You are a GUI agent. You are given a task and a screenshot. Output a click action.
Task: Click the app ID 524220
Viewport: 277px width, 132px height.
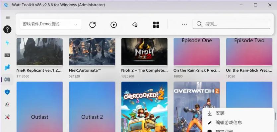tap(74, 77)
